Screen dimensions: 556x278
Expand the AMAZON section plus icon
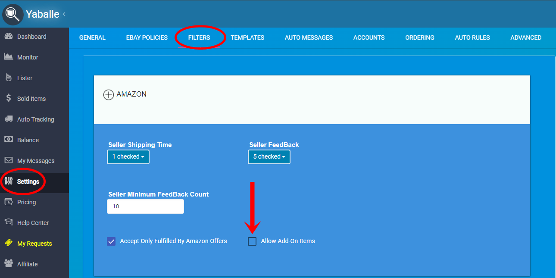point(109,94)
